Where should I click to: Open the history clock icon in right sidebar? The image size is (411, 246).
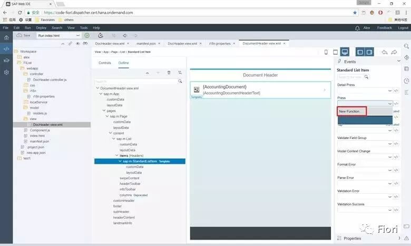point(407,81)
